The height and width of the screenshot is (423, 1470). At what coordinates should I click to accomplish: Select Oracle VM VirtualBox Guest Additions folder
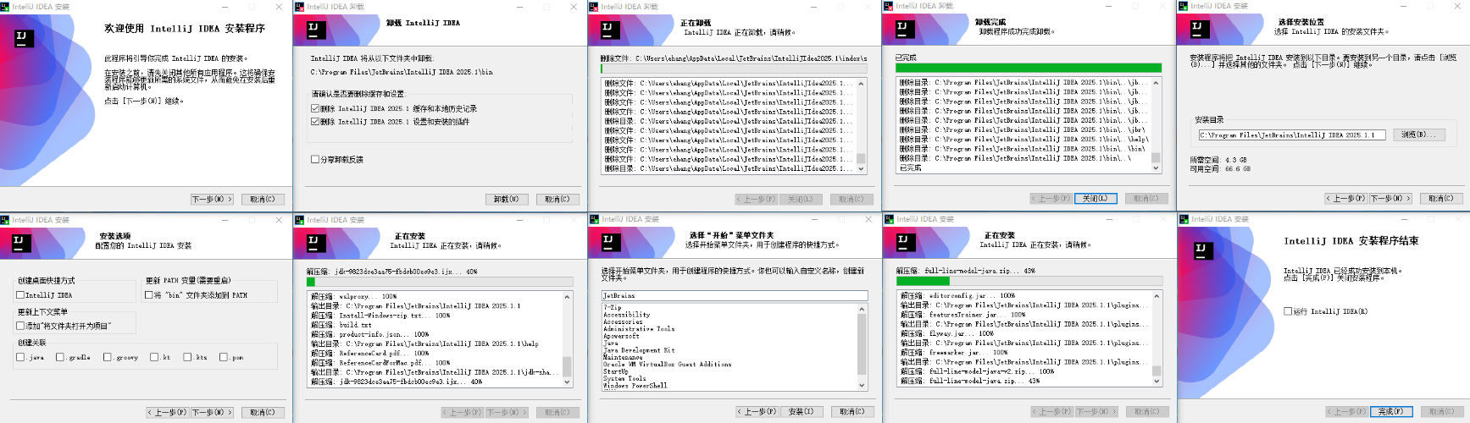[x=668, y=365]
